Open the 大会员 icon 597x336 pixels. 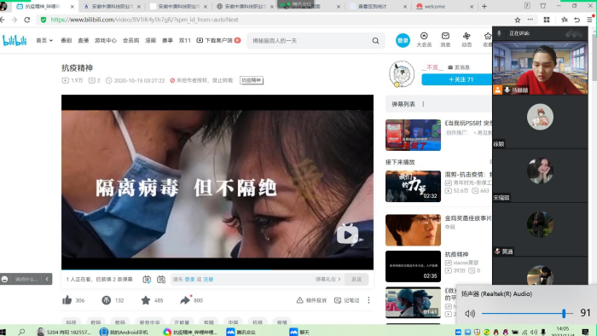[x=424, y=39]
